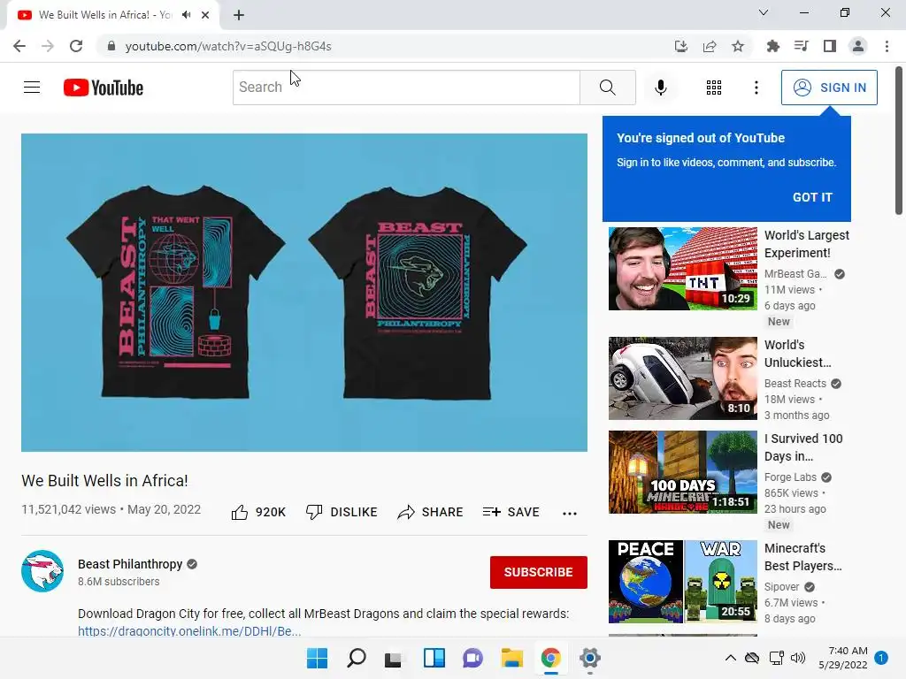Open the Chrome three-dot menu
Image resolution: width=906 pixels, height=679 pixels.
[x=887, y=46]
